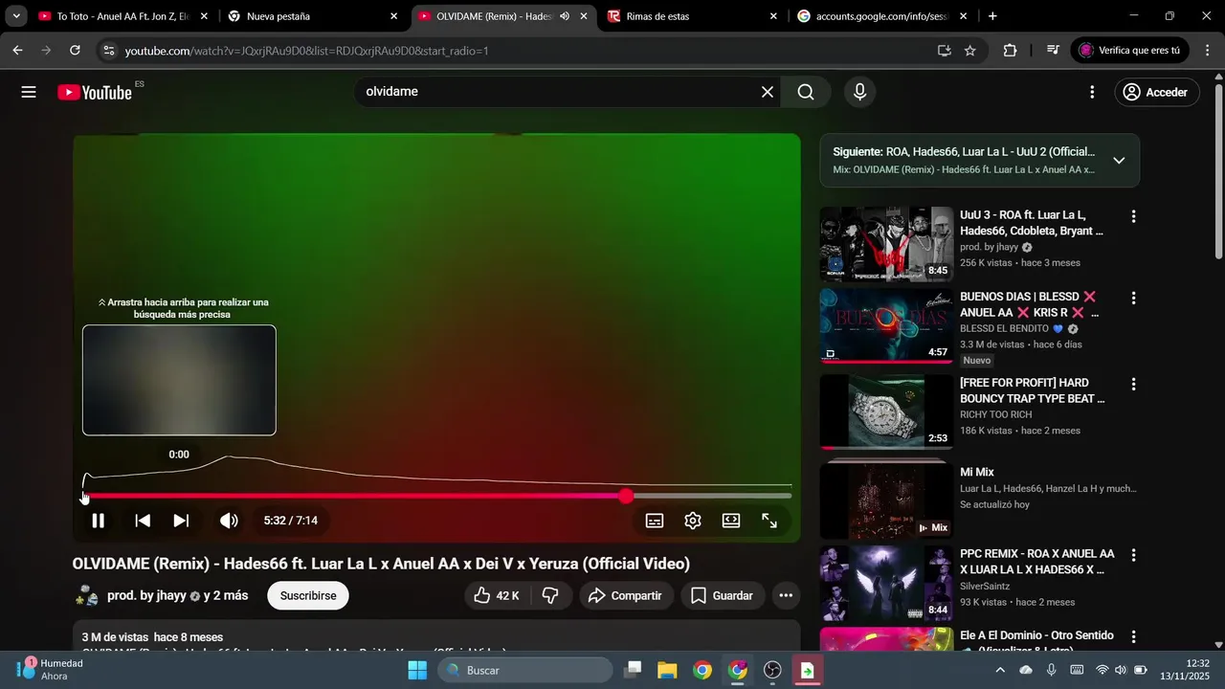Screen dimensions: 1225x689
Task: Open HARD BOUNCY TRAP TYPE BEAT thumbnail
Action: [886, 411]
